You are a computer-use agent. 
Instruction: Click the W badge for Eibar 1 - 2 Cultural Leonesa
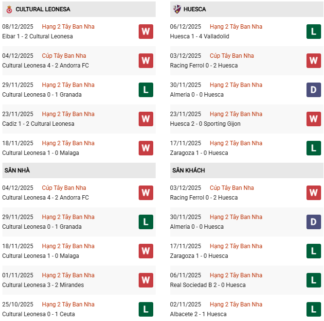click(145, 32)
